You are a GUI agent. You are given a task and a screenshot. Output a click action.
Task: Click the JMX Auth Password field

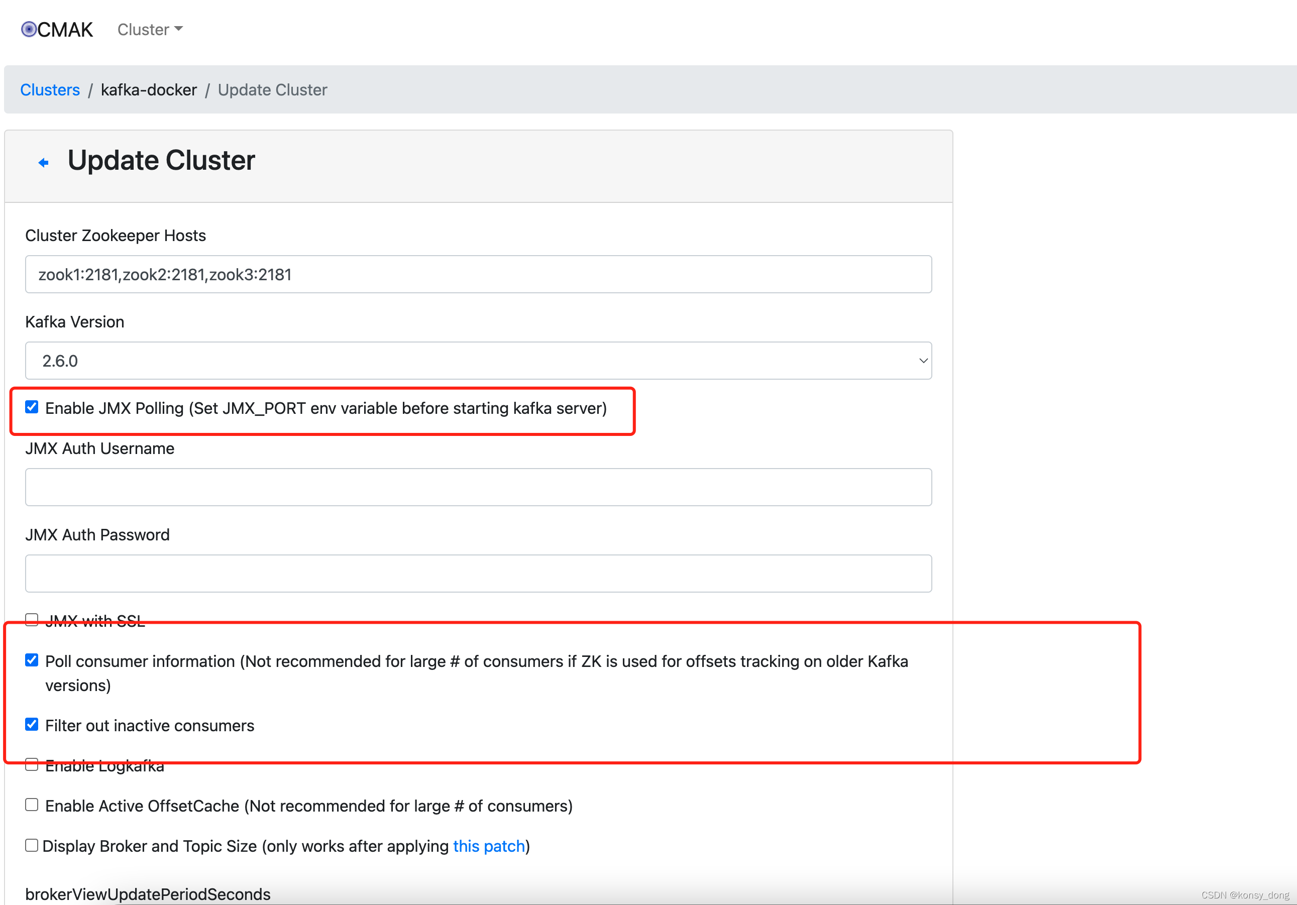pyautogui.click(x=479, y=574)
